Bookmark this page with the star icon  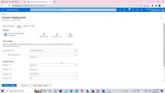148,6
